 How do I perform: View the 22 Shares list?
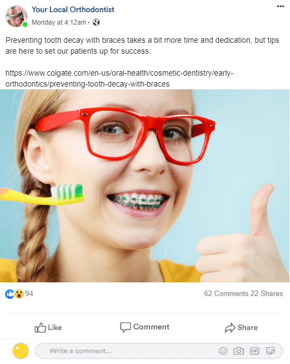tap(266, 293)
